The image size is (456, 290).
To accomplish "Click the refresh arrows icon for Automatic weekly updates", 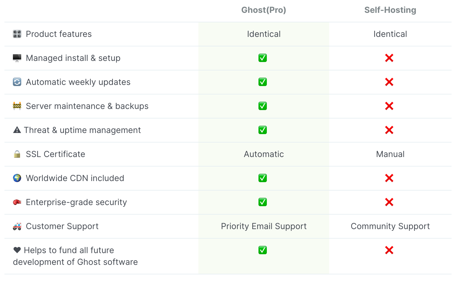I will click(x=17, y=82).
